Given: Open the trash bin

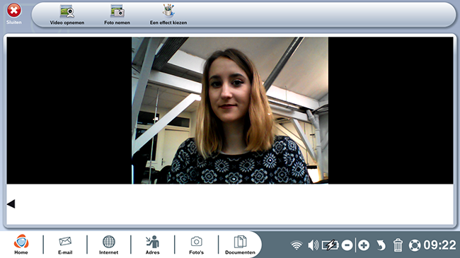Looking at the screenshot, I should (398, 245).
